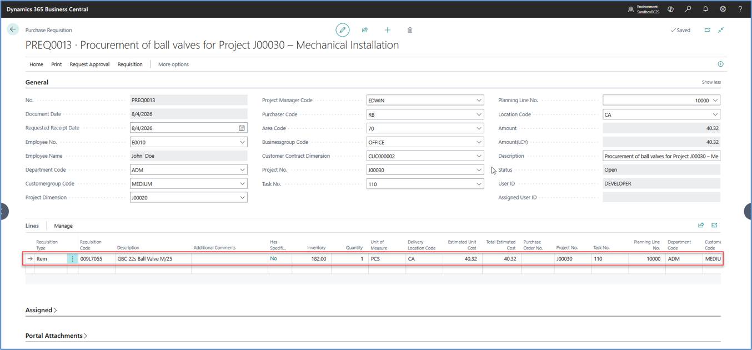Open Employee No. dropdown
752x350 pixels.
242,142
